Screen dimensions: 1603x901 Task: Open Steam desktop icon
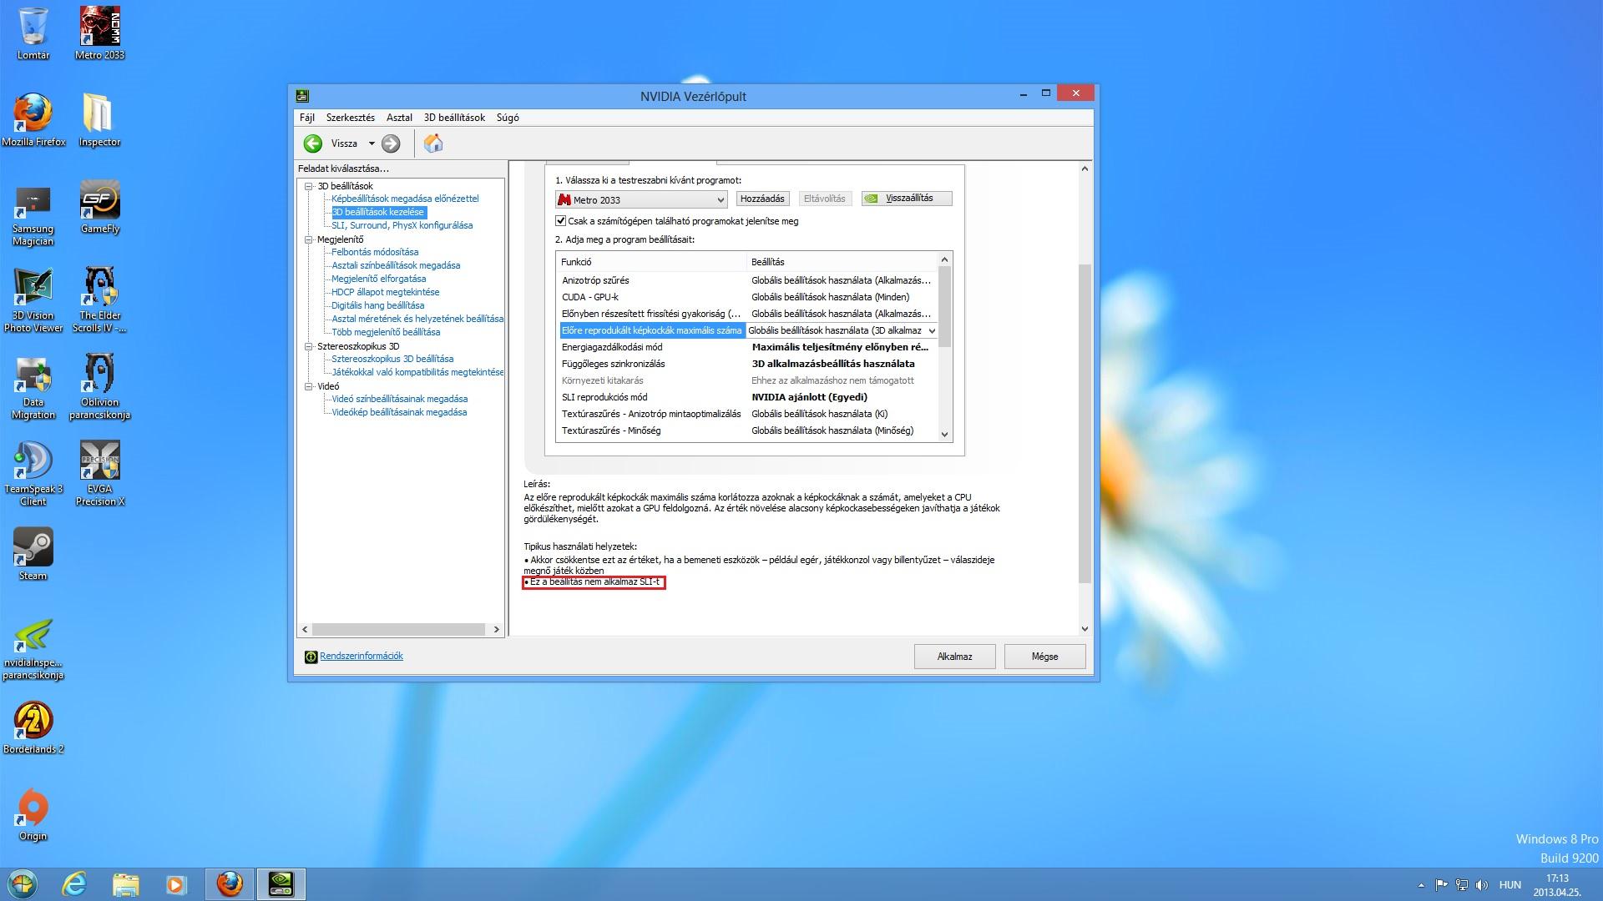point(33,554)
